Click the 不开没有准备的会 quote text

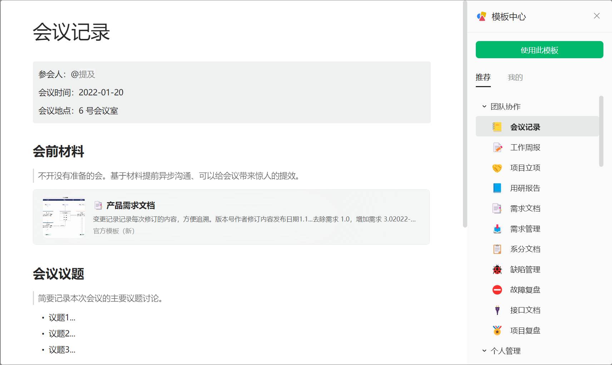(170, 176)
